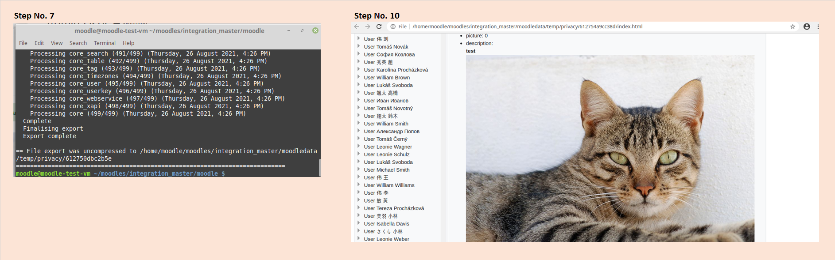Click the browser back arrow

tap(357, 26)
